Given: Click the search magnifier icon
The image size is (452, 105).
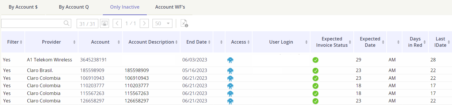Looking at the screenshot, I should point(66,23).
